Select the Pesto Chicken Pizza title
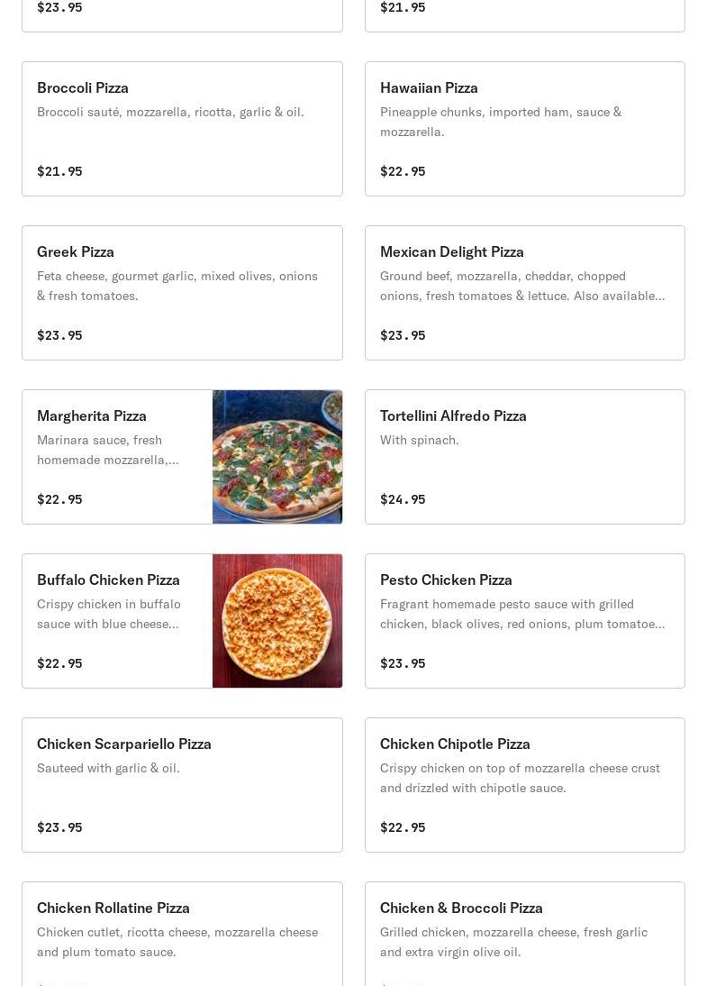The height and width of the screenshot is (986, 707). tap(446, 580)
